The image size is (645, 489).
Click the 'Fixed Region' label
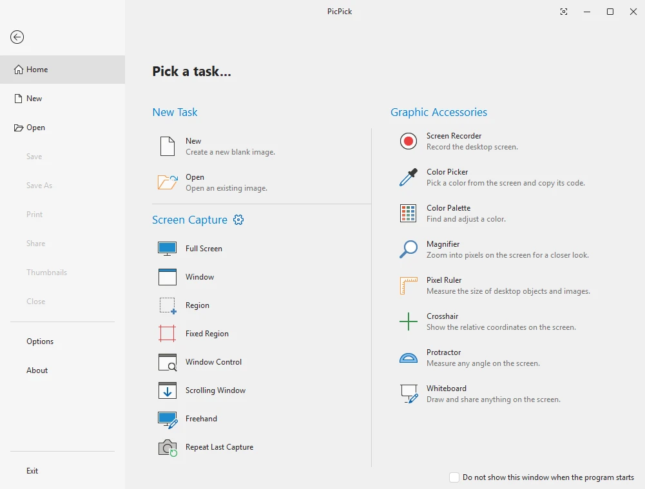point(207,334)
